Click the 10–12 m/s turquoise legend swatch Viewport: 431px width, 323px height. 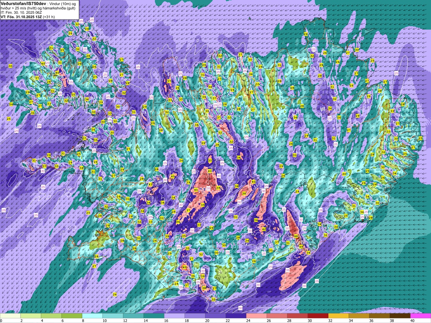[113, 316]
